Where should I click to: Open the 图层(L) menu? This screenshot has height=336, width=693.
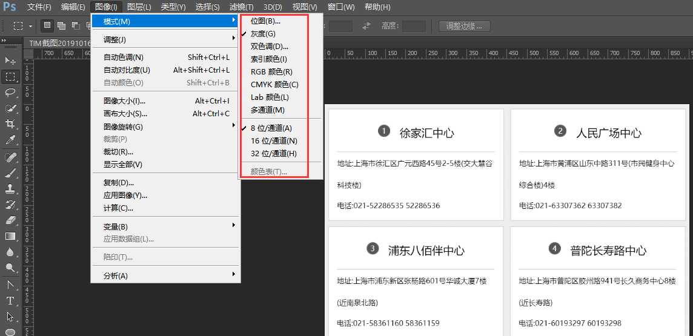pyautogui.click(x=139, y=7)
